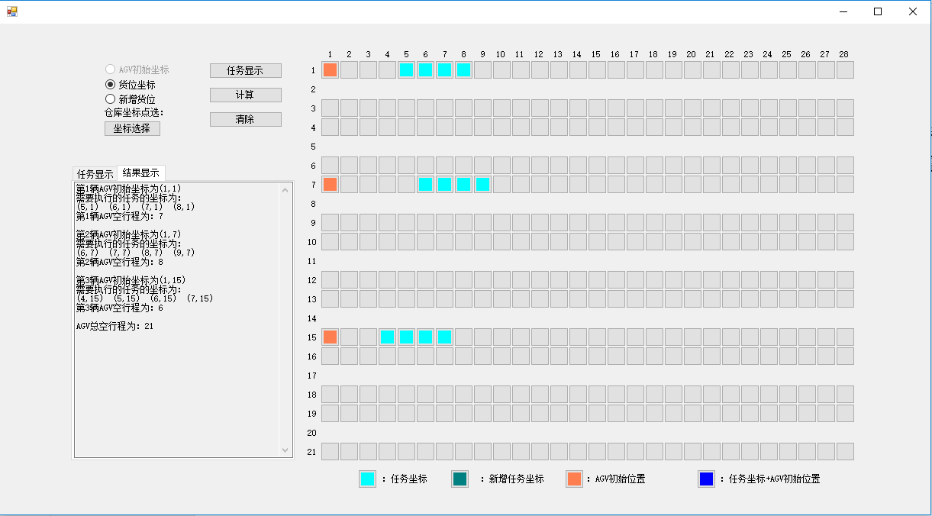
Task: Click the result box scrollbar down arrow
Action: click(x=286, y=450)
